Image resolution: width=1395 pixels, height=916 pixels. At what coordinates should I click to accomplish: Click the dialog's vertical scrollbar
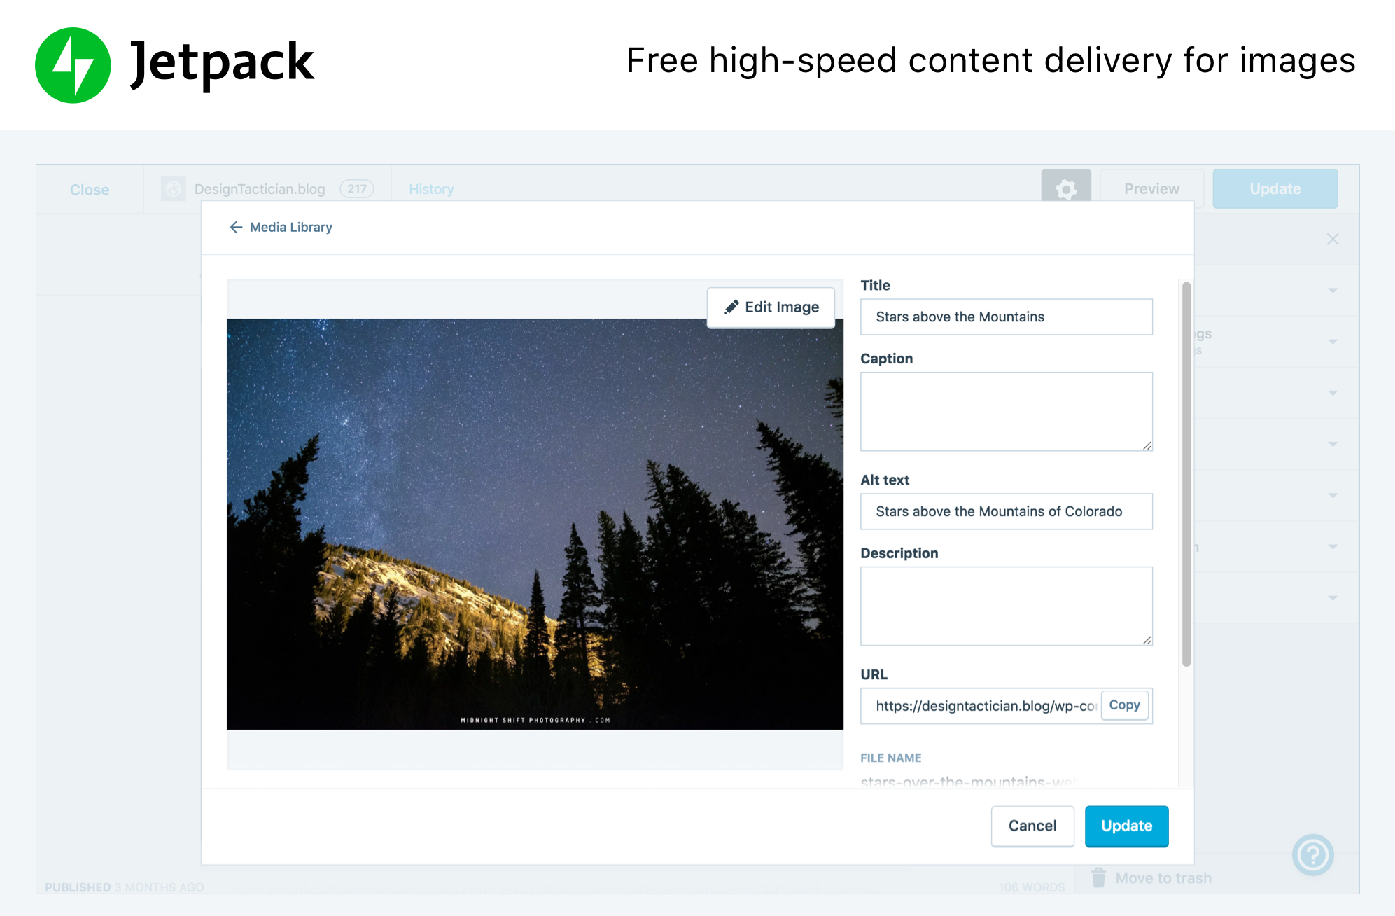pyautogui.click(x=1186, y=473)
